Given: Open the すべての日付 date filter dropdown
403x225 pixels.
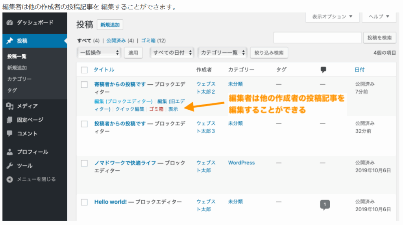Looking at the screenshot, I should [172, 52].
